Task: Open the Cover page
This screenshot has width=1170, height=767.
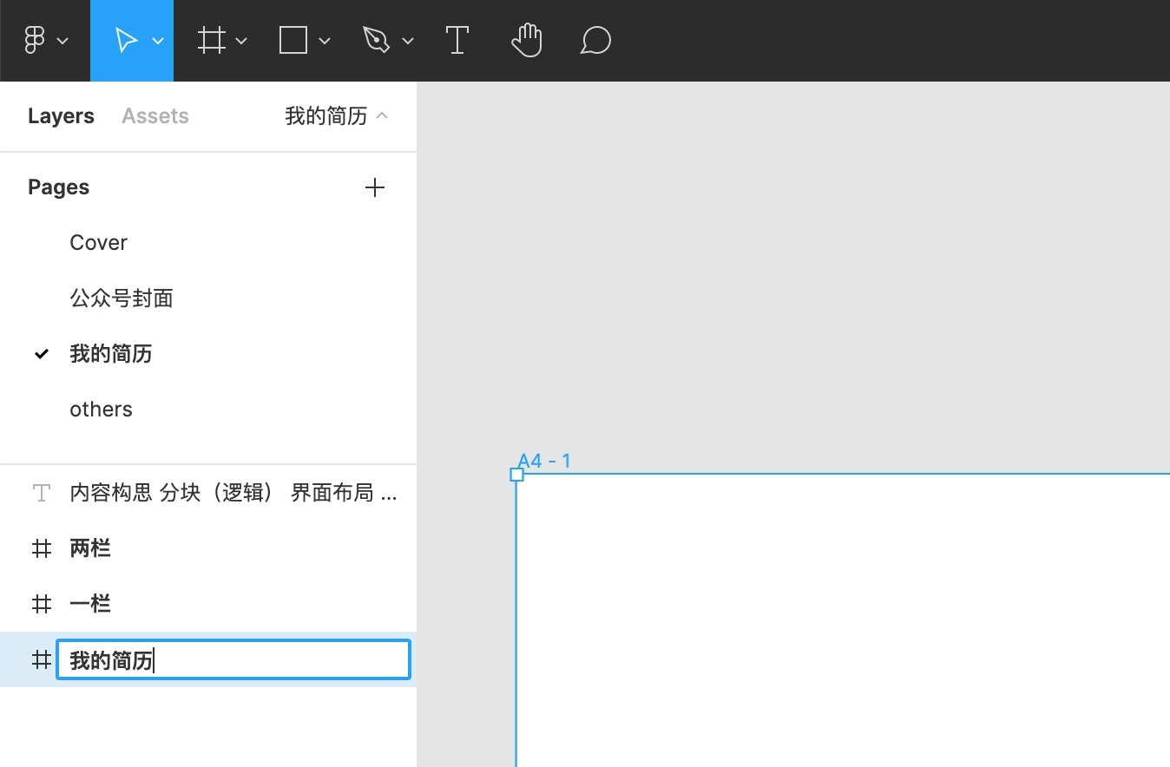Action: (98, 242)
